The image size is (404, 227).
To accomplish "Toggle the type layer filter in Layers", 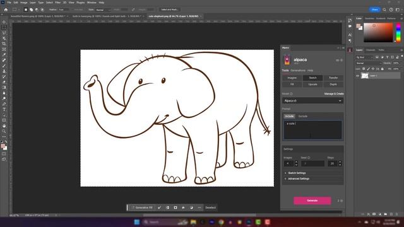I will coord(387,57).
